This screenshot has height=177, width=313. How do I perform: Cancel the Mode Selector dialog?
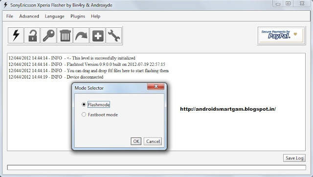pyautogui.click(x=153, y=141)
